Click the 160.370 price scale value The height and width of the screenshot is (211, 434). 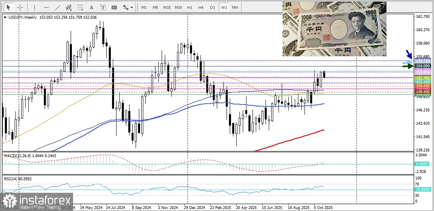tap(423, 30)
